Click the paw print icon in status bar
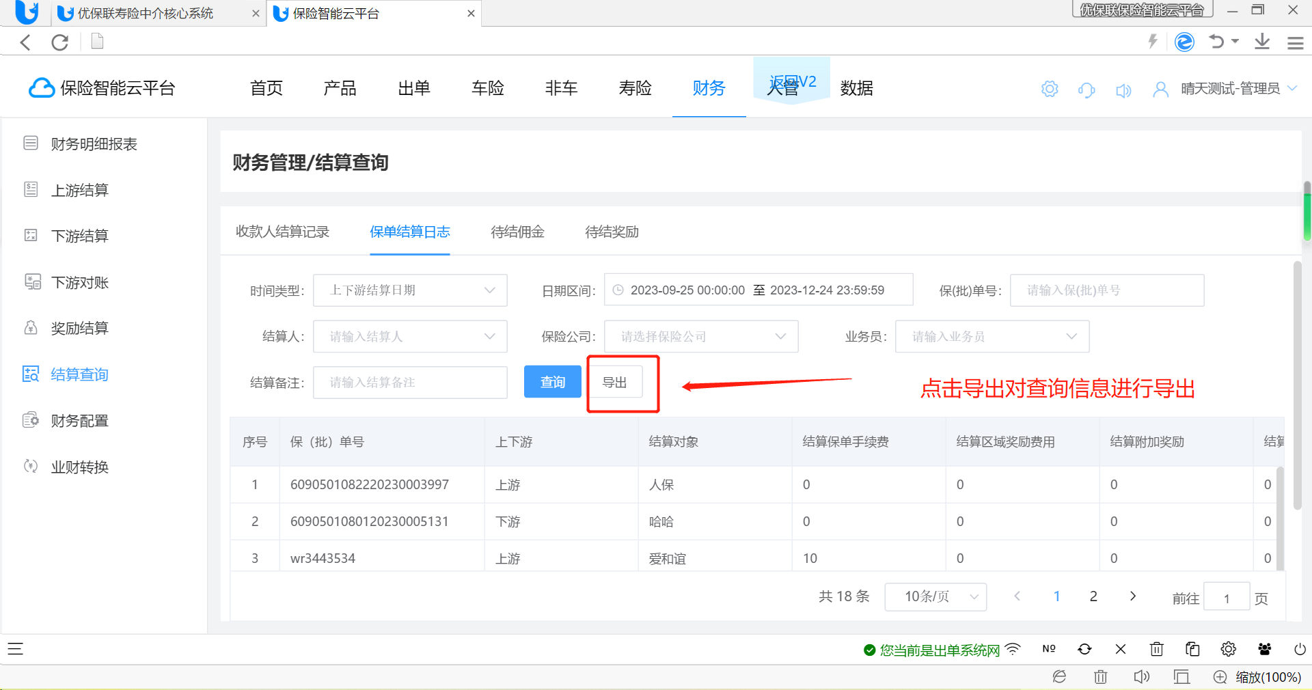1312x690 pixels. 1265,649
